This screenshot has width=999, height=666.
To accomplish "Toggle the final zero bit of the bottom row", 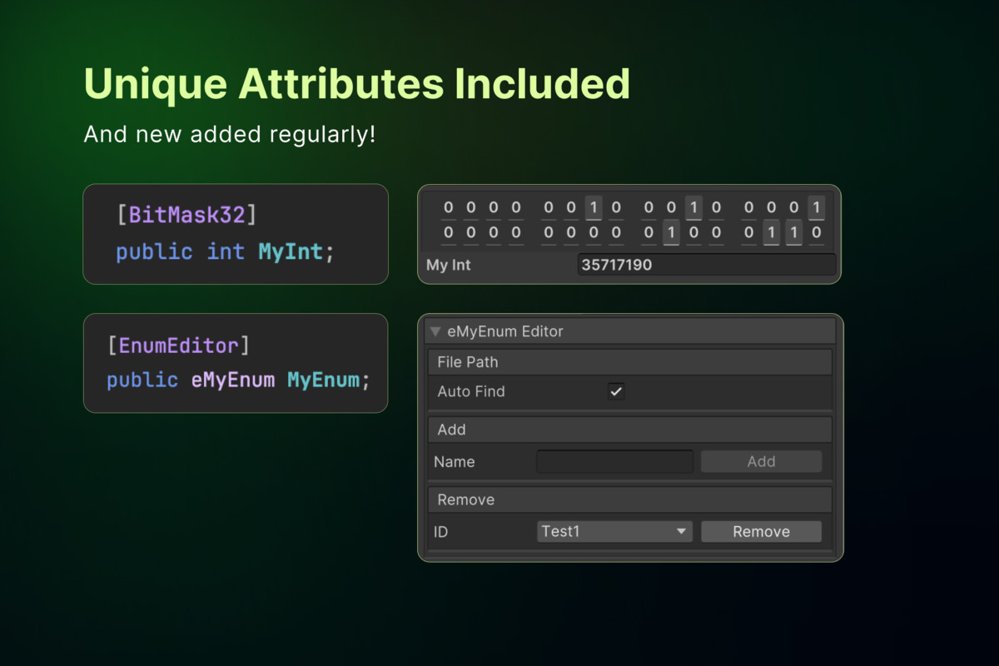I will [817, 233].
